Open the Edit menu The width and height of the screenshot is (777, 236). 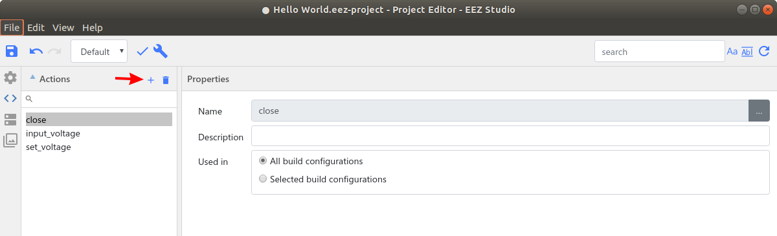(x=36, y=28)
